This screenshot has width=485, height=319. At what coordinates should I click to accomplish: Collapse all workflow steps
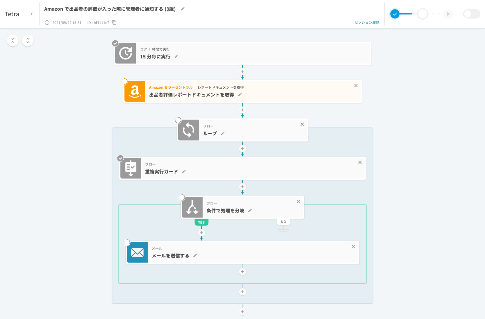pyautogui.click(x=13, y=40)
